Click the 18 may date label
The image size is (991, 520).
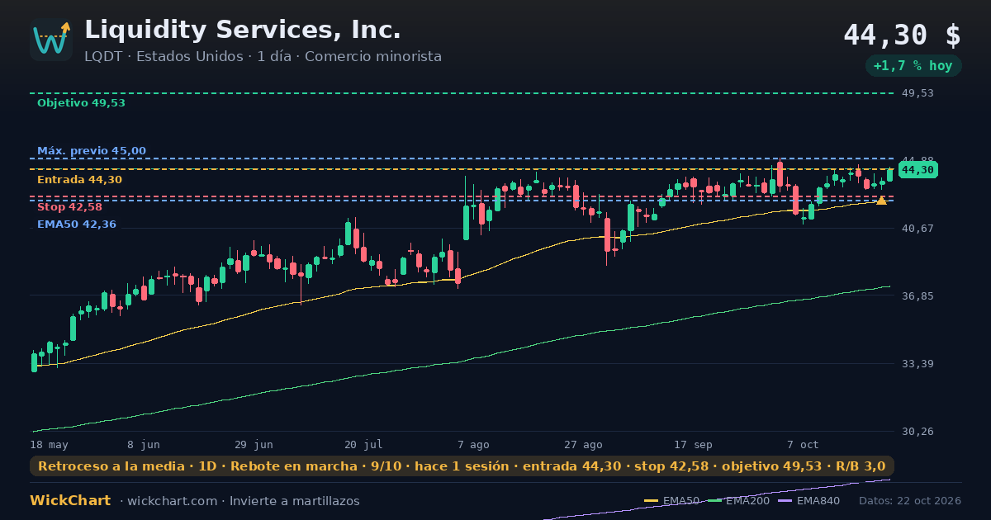coord(49,444)
